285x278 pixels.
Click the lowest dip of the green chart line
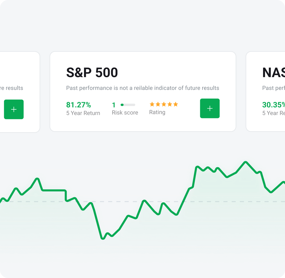pos(103,238)
